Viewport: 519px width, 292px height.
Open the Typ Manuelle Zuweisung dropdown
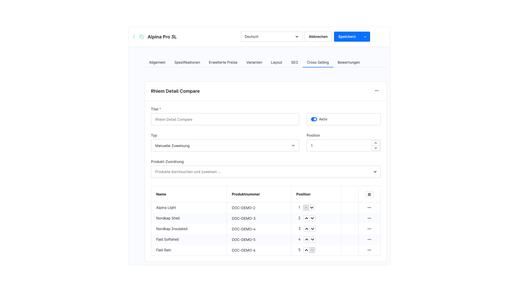225,145
